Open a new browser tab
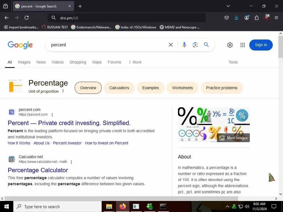 [80, 6]
